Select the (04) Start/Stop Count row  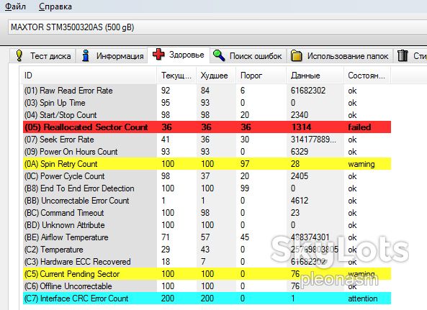[207, 115]
